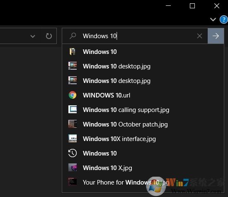The width and height of the screenshot is (228, 197).
Task: Close the File Explorer window
Action: (x=217, y=6)
